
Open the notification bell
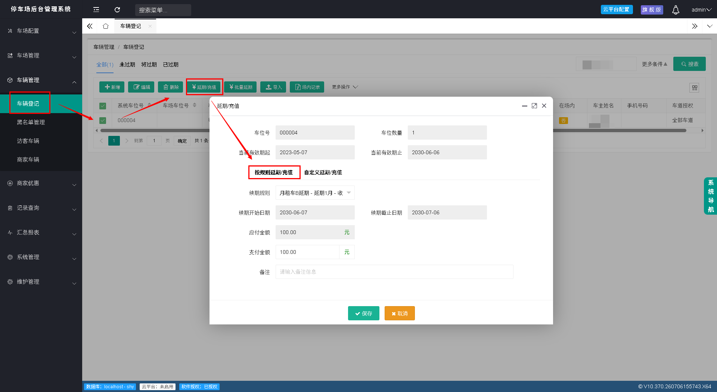point(676,10)
